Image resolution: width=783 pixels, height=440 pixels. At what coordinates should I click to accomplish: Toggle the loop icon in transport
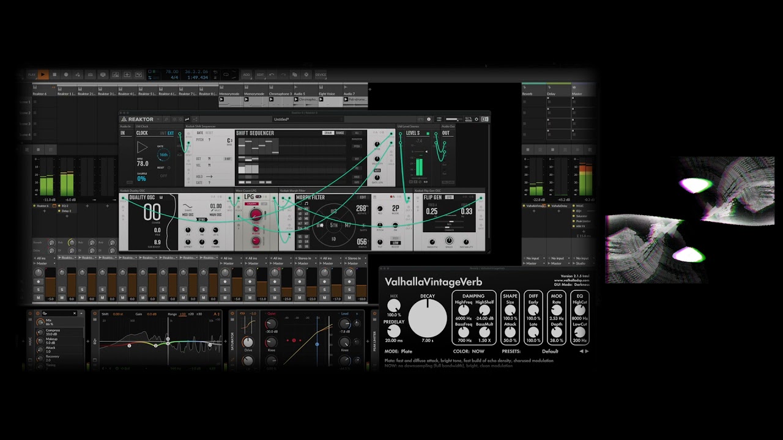226,75
